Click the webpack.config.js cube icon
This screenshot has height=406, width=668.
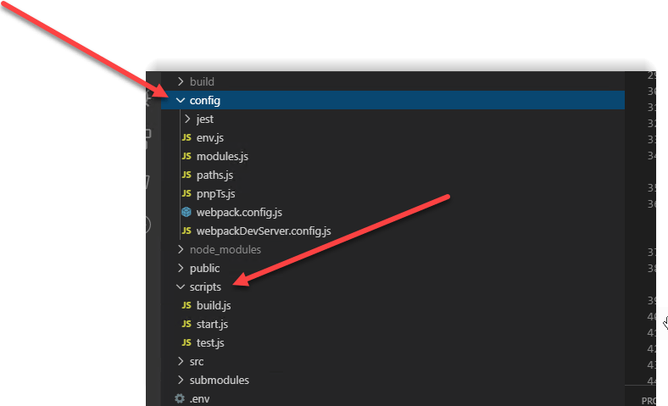186,212
